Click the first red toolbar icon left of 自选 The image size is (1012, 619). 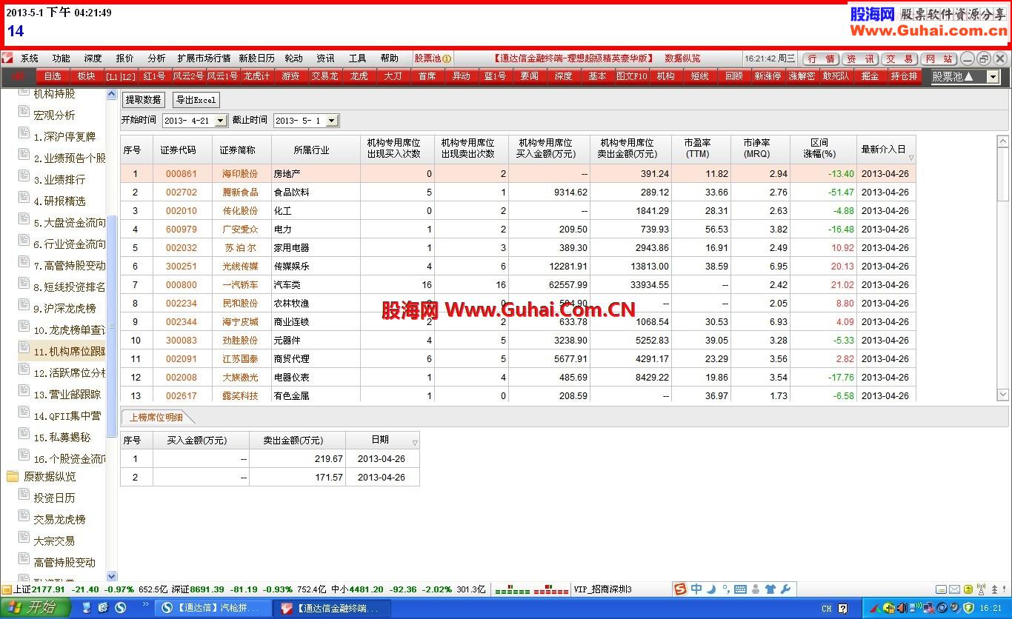(19, 76)
